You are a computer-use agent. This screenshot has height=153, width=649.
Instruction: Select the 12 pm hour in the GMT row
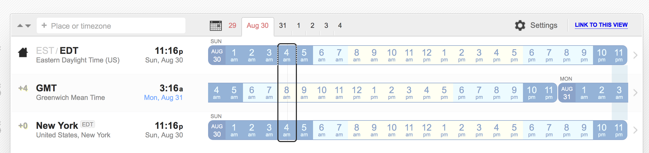(x=357, y=93)
